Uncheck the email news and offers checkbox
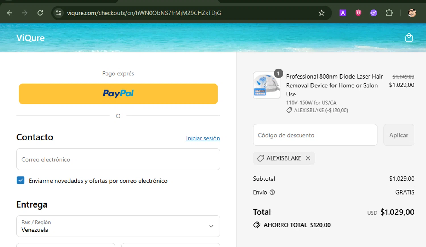Viewport: 426px width, 247px height. click(x=20, y=180)
